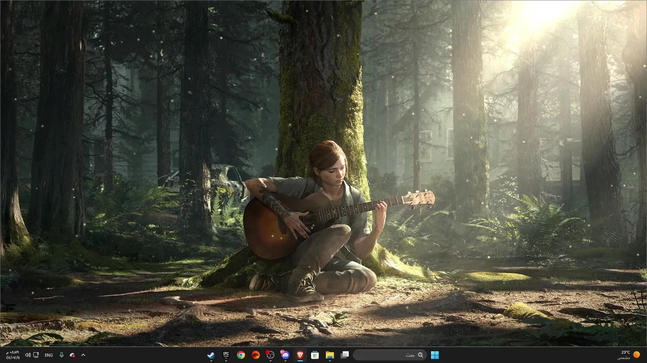Open Microsoft Store from the taskbar
This screenshot has height=363, width=647.
click(315, 355)
